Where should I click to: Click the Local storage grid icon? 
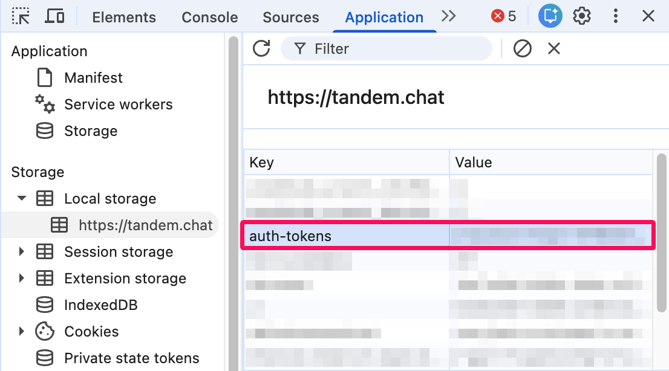point(45,198)
